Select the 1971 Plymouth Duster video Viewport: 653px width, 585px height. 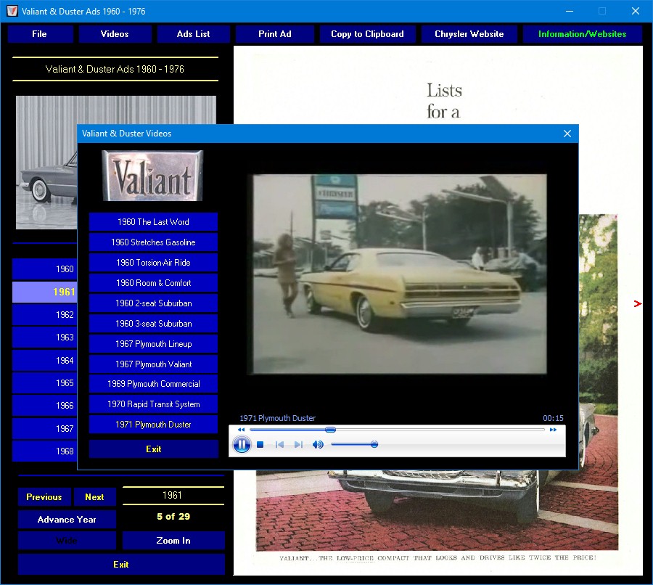[x=153, y=425]
